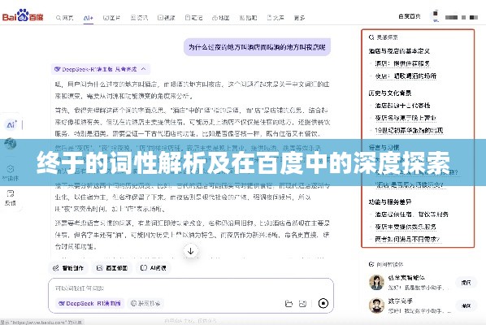Open the 更多 menu in top navigation

pos(299,18)
